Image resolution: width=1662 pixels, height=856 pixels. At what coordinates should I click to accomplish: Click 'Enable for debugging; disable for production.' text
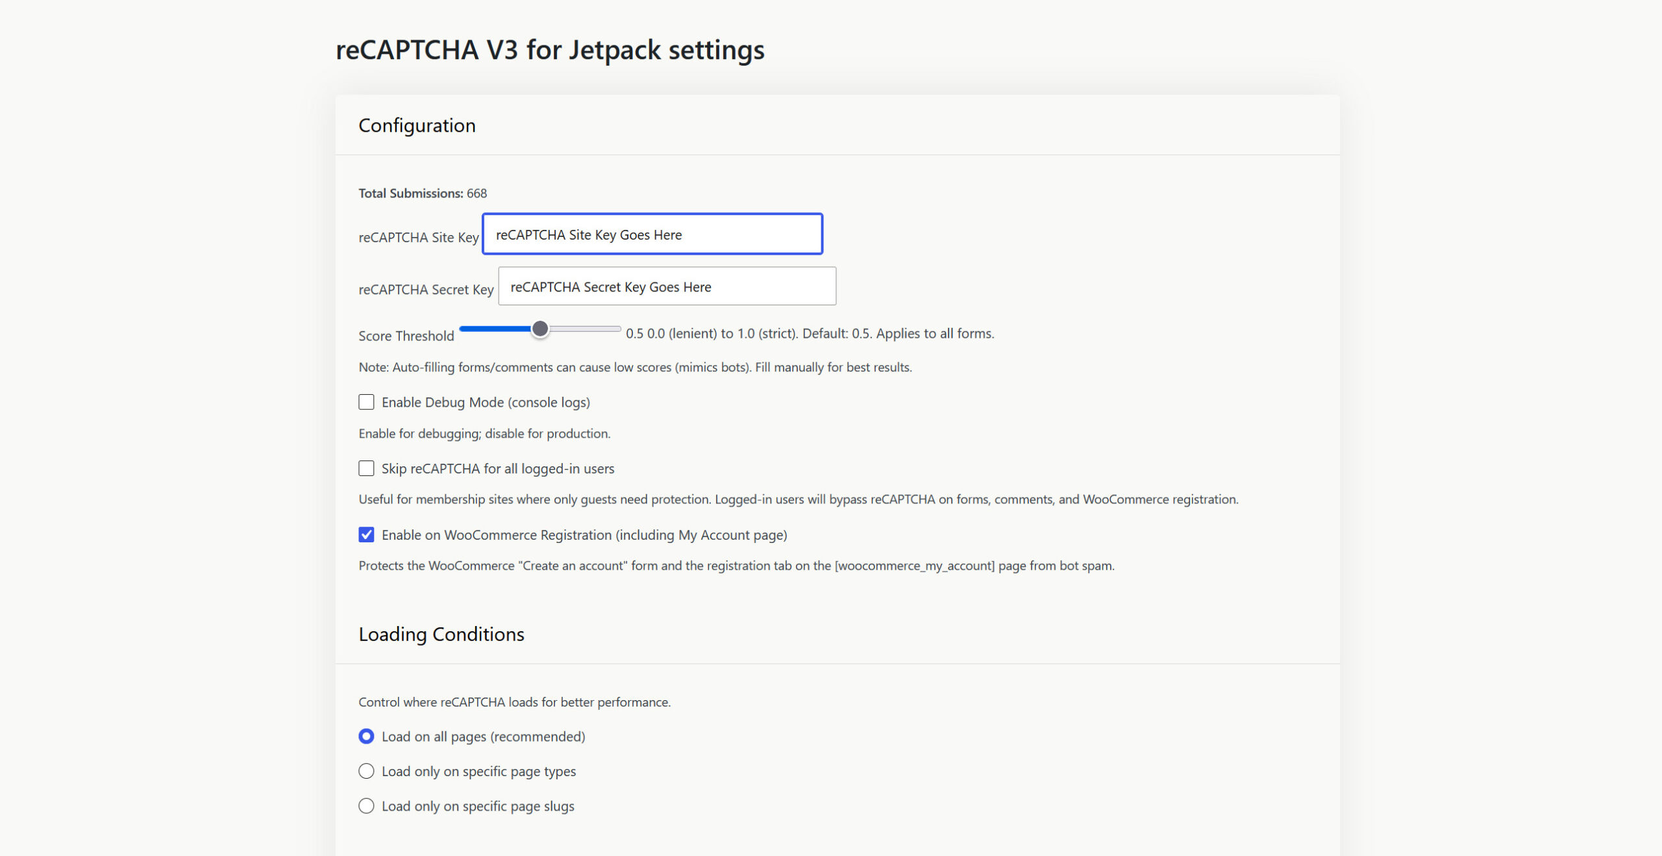tap(484, 433)
